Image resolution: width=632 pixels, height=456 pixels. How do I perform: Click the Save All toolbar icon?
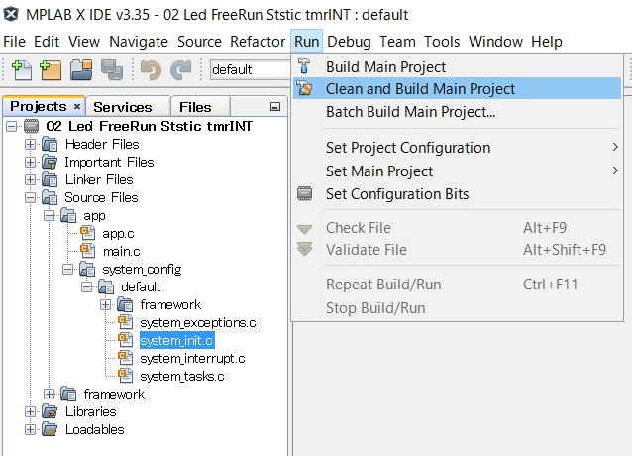click(x=112, y=69)
